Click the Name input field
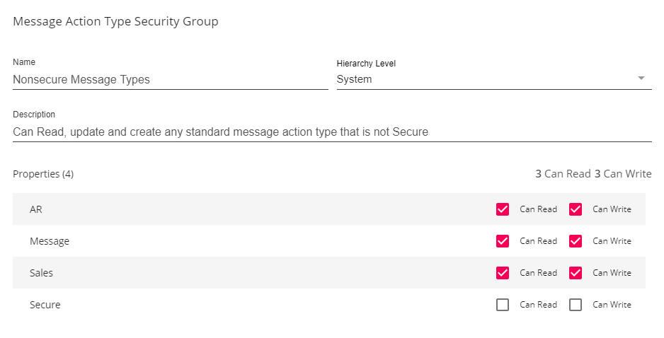The height and width of the screenshot is (338, 664). (x=170, y=80)
